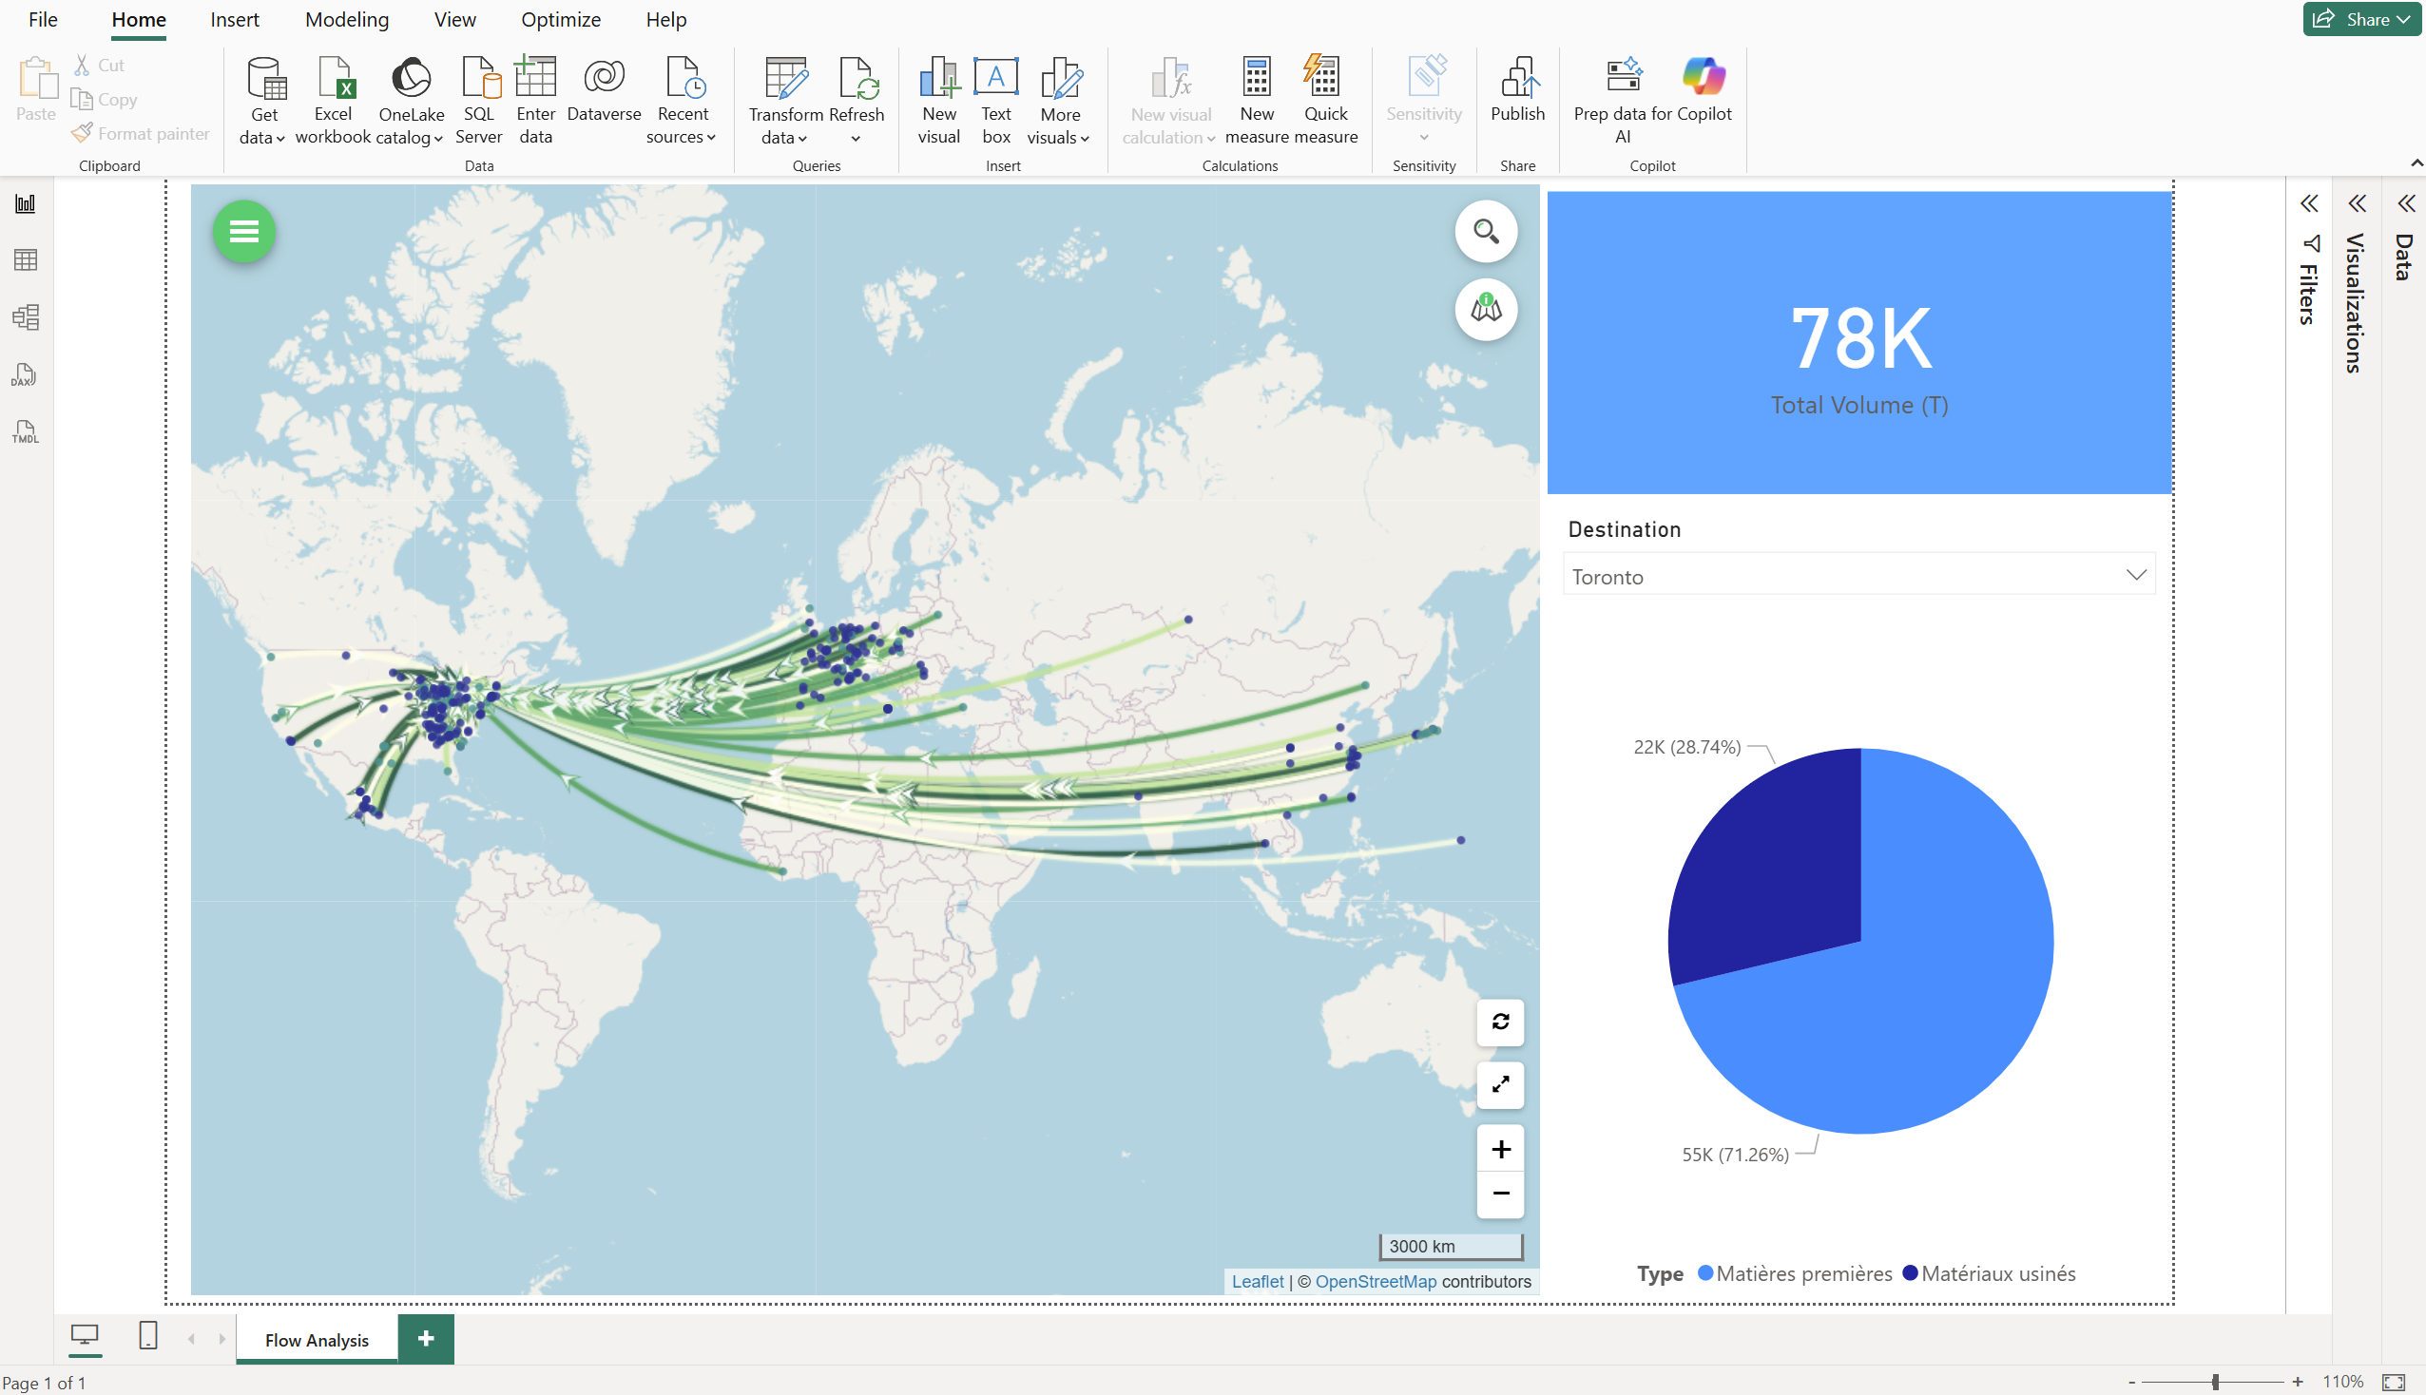Switch to mobile layout view
Screen dimensions: 2426x1395
[147, 1334]
